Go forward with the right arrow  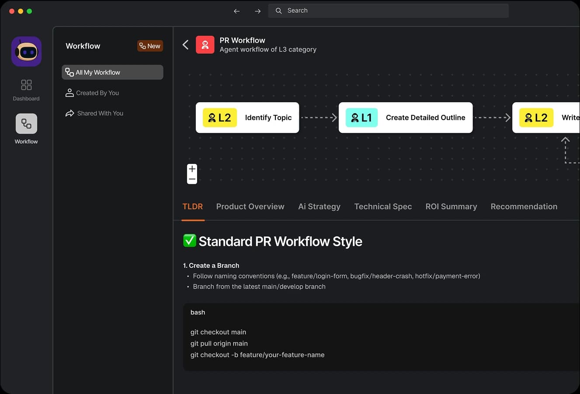click(x=257, y=11)
